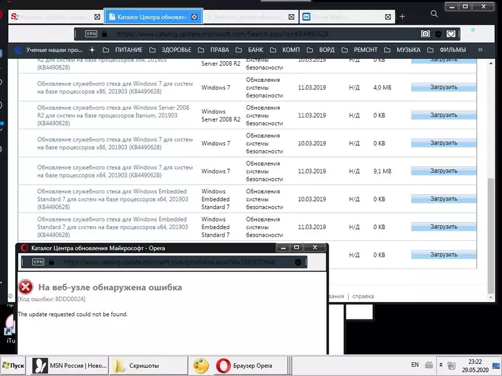Open the search icon in Opera's tab bar
This screenshot has height=376, width=502.
[x=434, y=14]
